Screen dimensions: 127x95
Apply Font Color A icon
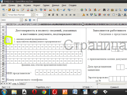coord(125,15)
